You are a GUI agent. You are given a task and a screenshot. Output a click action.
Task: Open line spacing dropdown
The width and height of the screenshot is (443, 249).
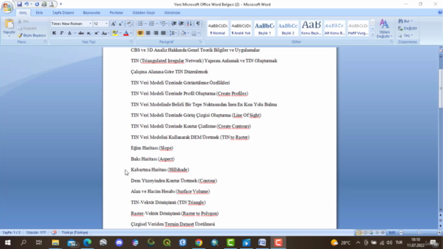click(x=173, y=33)
